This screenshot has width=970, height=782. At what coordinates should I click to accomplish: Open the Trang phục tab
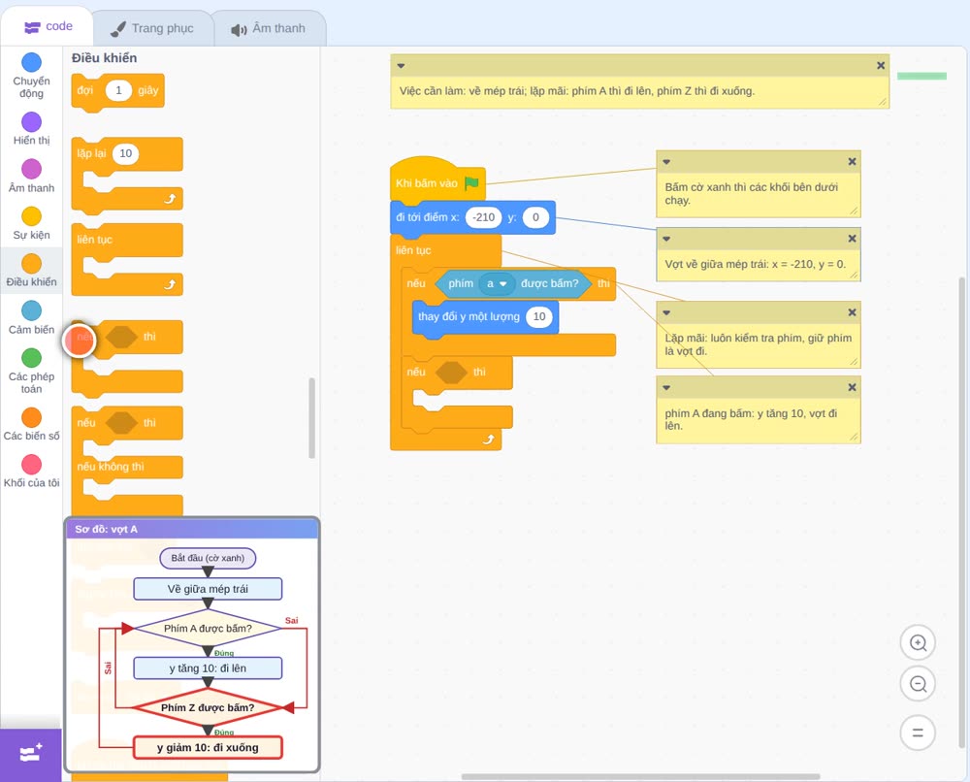[152, 28]
